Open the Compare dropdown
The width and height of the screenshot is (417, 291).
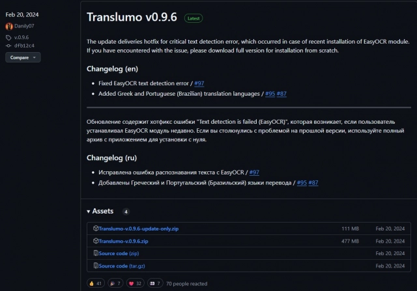23,57
